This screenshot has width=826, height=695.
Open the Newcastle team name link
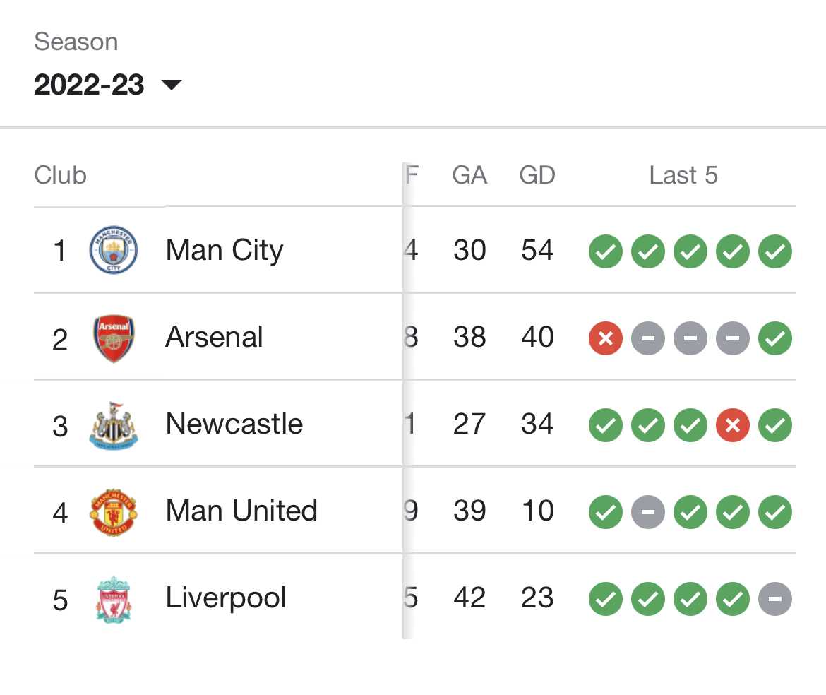[x=234, y=424]
